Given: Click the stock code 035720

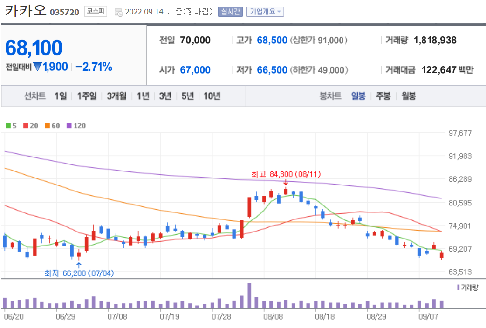Looking at the screenshot, I should click(64, 12).
